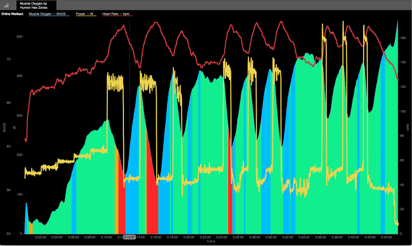The height and width of the screenshot is (246, 412).
Task: Click the 0:28:00 time axis label
Action: [254, 237]
